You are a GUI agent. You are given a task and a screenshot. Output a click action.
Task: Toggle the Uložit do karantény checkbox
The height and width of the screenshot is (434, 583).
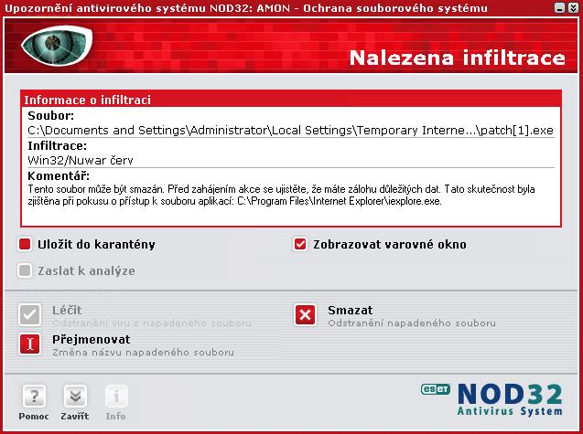[25, 244]
